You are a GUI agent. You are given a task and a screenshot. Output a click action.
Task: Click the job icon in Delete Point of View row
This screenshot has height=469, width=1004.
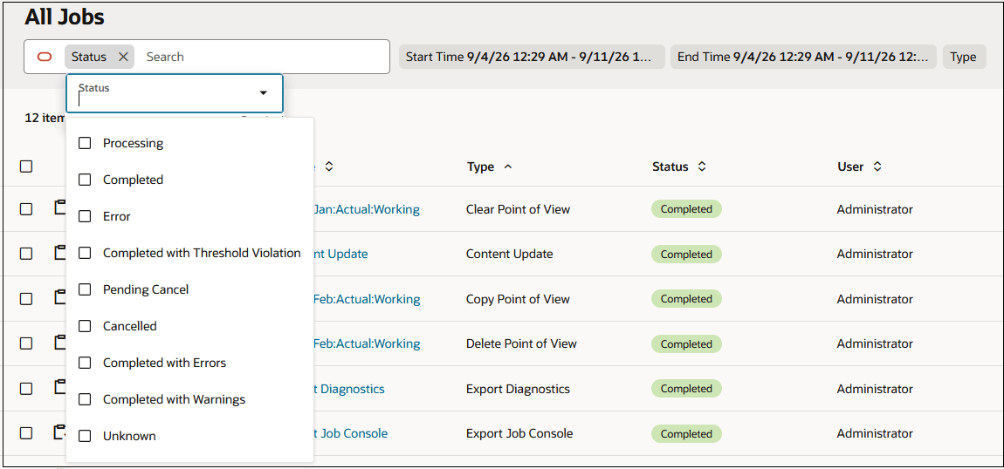[x=59, y=341]
